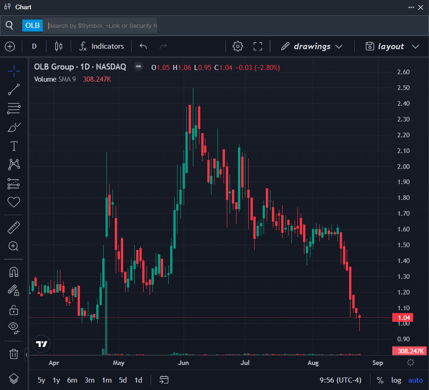Set the time range to 6m
429x390 pixels.
pos(72,380)
